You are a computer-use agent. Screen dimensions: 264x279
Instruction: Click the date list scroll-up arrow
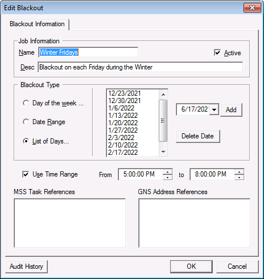[x=163, y=95]
